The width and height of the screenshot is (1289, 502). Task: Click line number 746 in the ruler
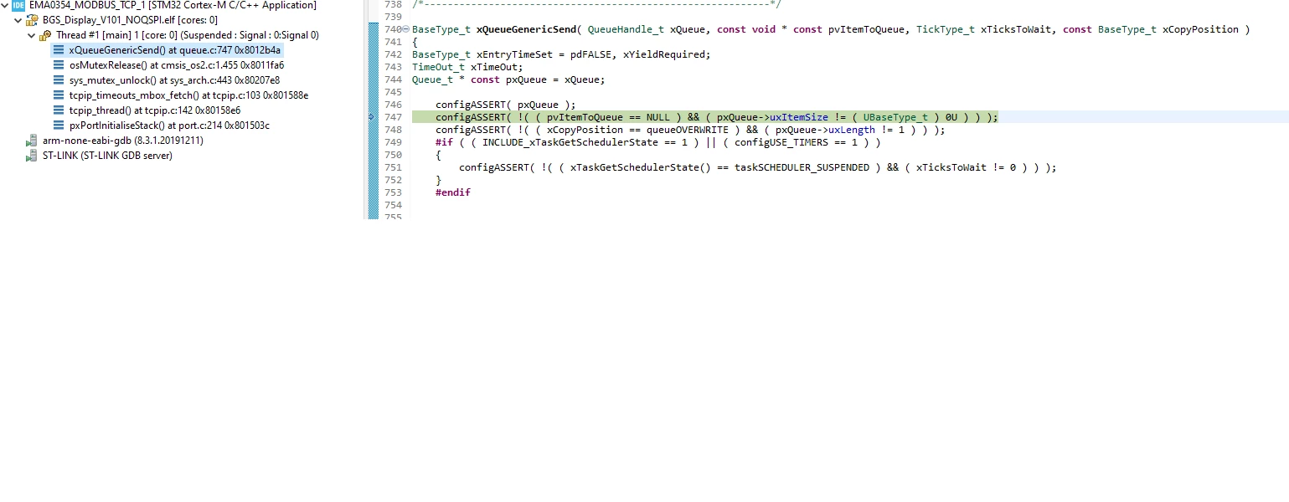pos(392,105)
